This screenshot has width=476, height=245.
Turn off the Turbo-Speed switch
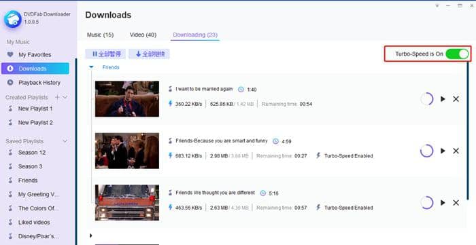[457, 54]
